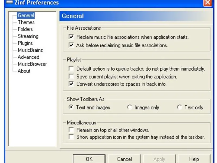The height and width of the screenshot is (163, 217).
Task: Open Advanced preferences
Action: point(28,57)
